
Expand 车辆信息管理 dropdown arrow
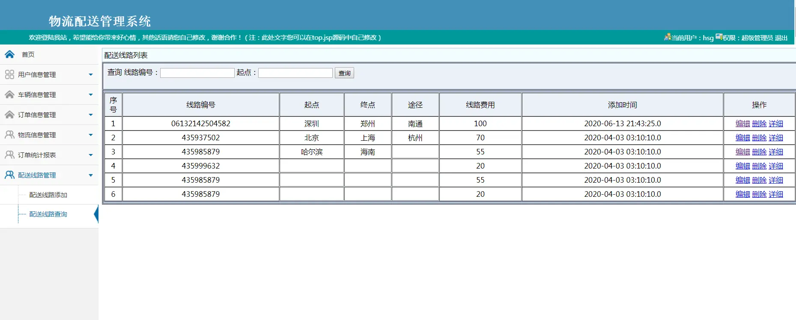(91, 95)
